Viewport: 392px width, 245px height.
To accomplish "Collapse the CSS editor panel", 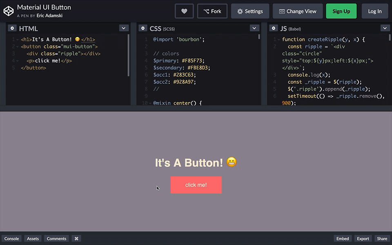I will coord(254,28).
